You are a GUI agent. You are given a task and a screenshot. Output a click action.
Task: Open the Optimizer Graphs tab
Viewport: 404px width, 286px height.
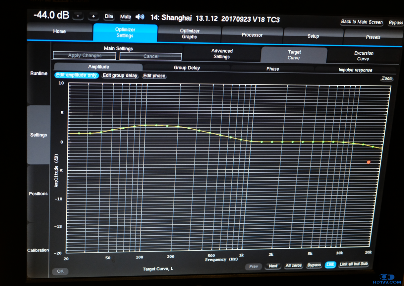tap(189, 34)
